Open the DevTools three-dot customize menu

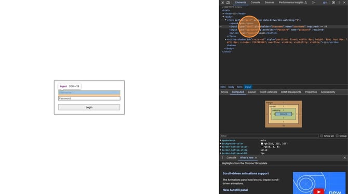[x=339, y=3]
